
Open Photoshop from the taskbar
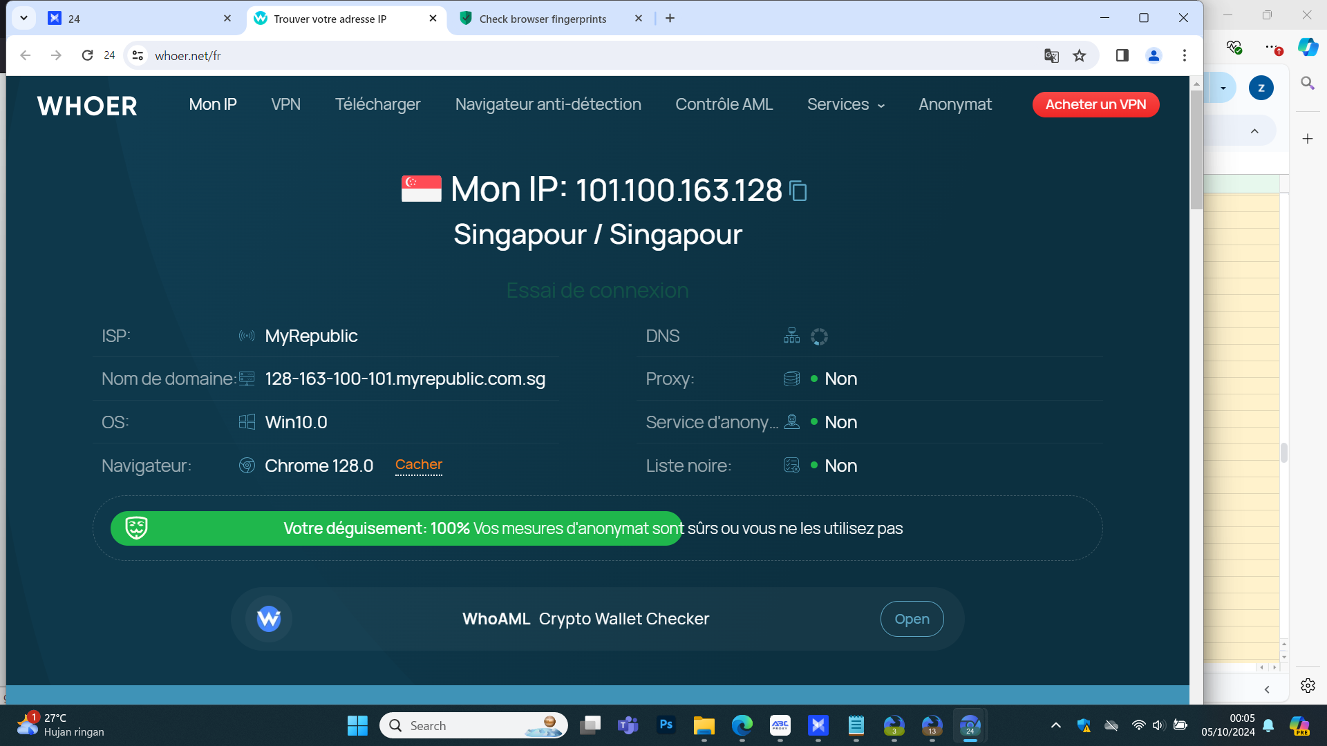[x=666, y=725]
